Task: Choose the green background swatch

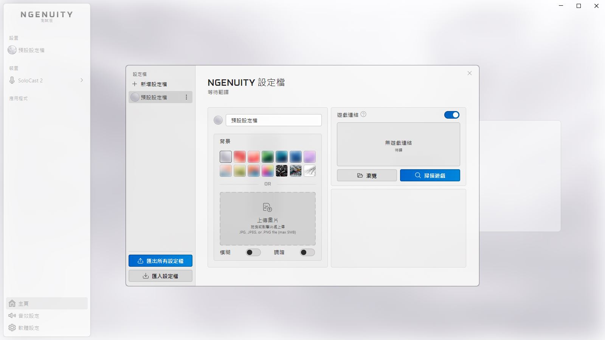Action: 268,157
